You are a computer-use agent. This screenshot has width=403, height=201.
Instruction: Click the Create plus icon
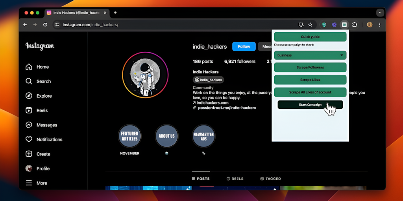tap(29, 154)
